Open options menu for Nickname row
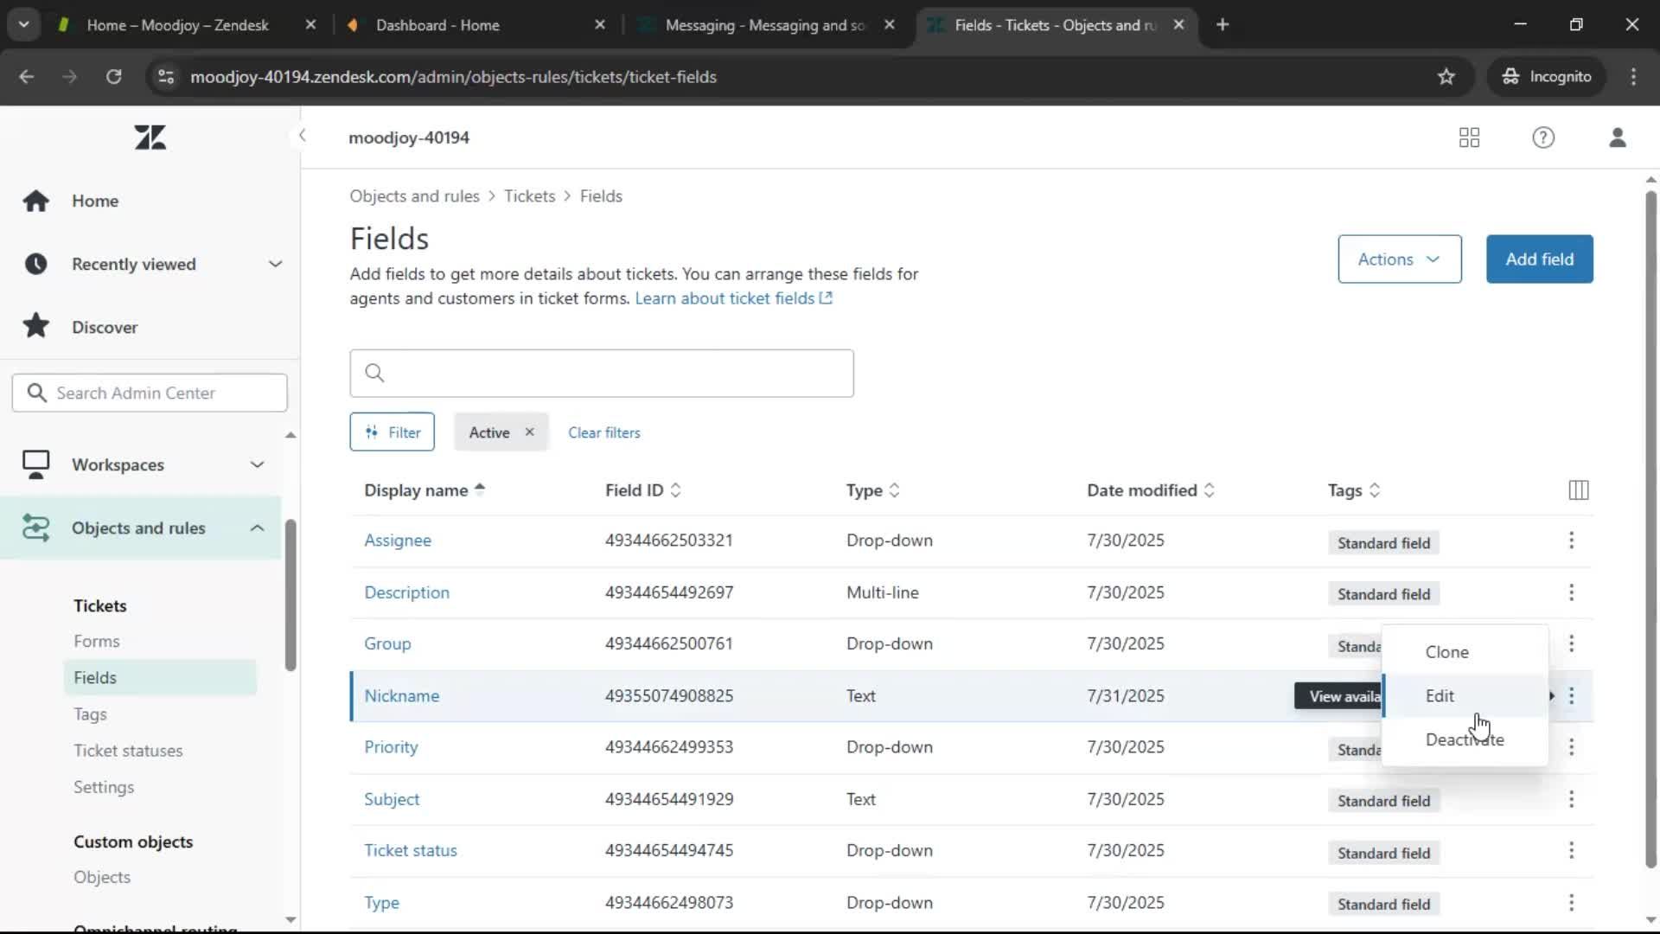Screen dimensions: 1660x934 pos(1571,695)
